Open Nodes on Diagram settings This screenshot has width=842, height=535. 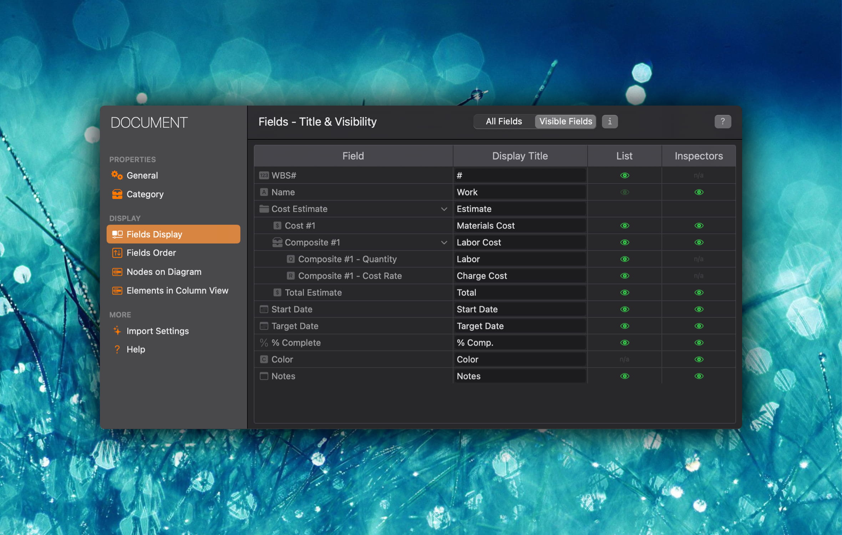pyautogui.click(x=164, y=272)
